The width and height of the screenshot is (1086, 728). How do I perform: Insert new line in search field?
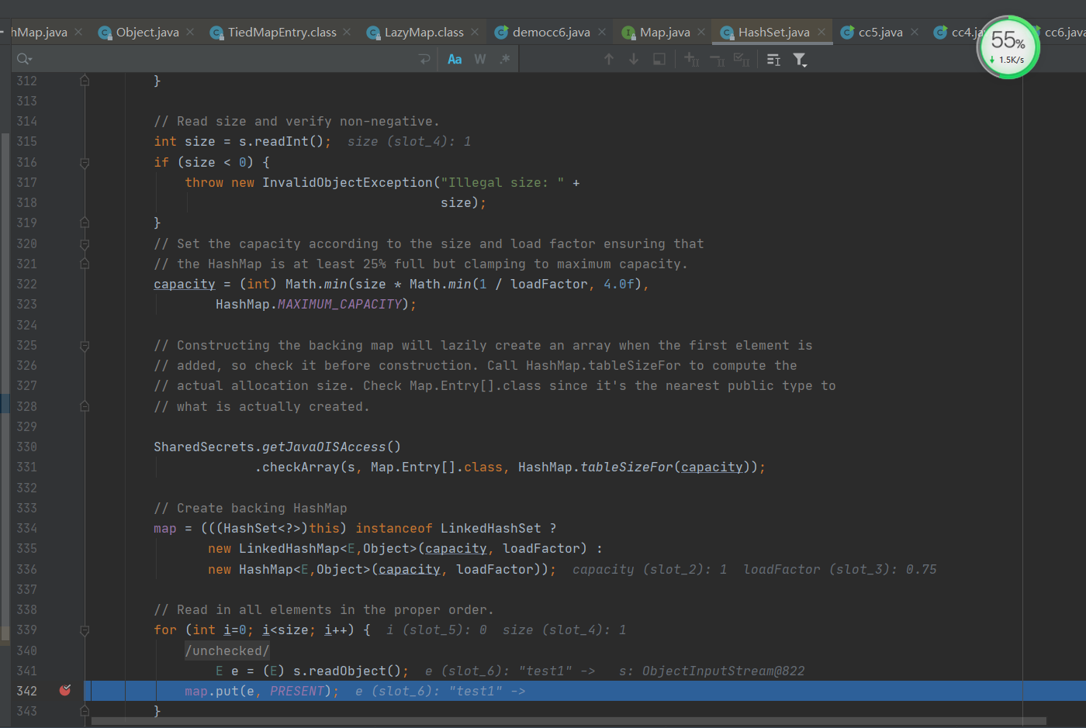click(424, 59)
